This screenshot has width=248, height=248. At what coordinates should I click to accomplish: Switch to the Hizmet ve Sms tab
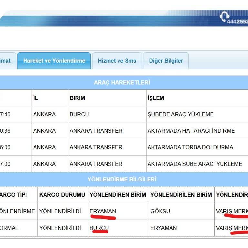coord(117,61)
